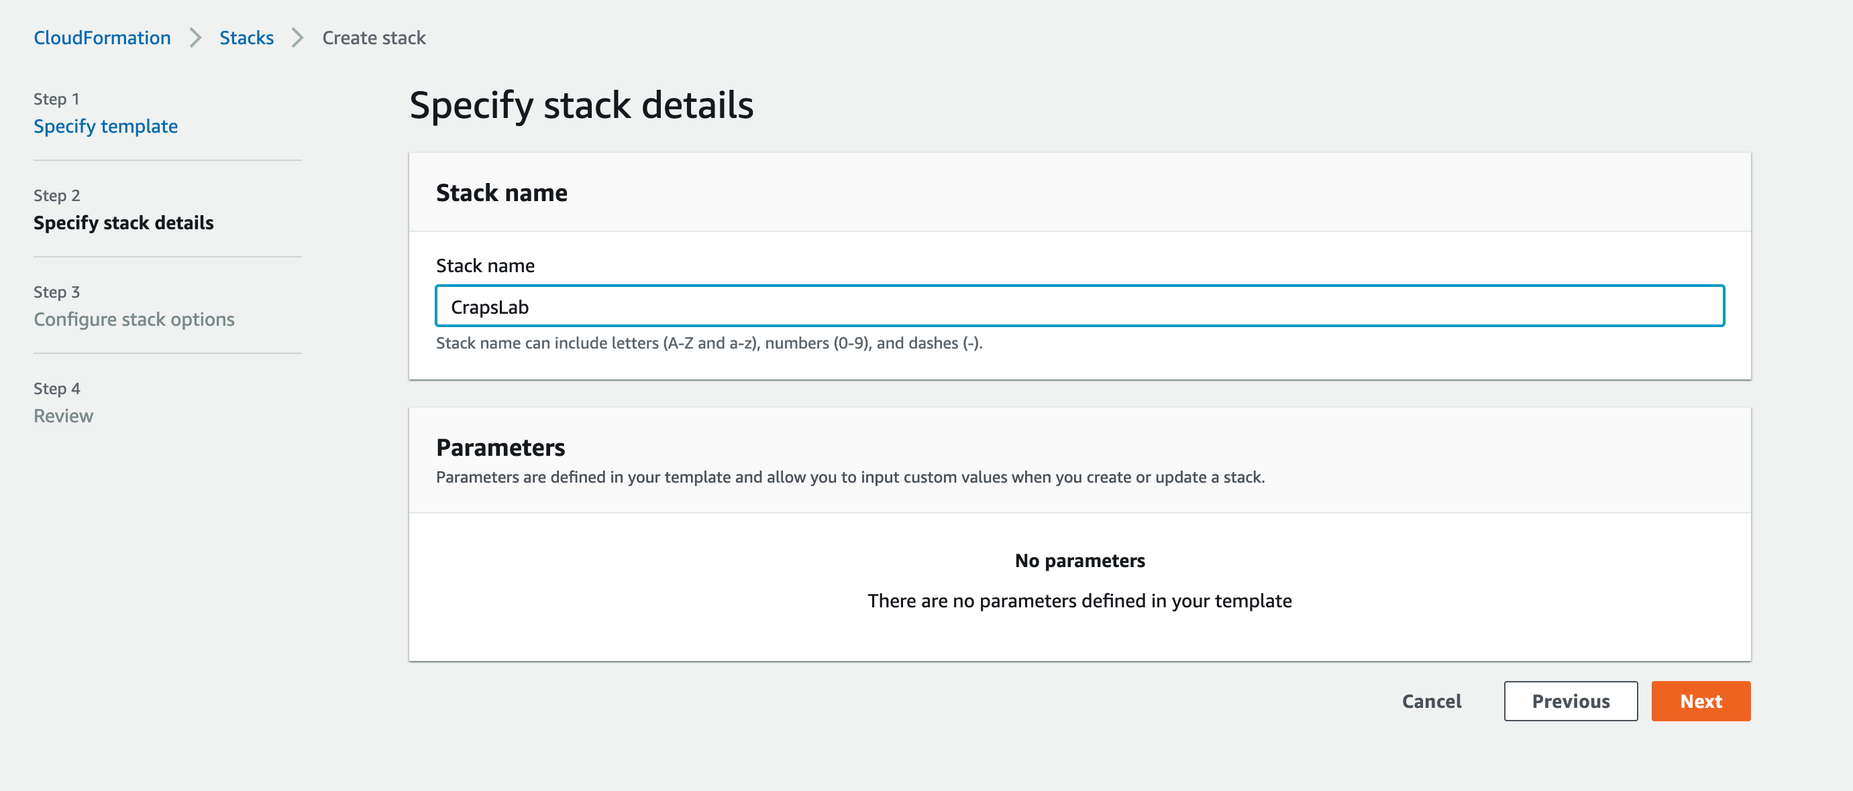This screenshot has height=791, width=1853.
Task: Open the CloudFormation breadcrumb link
Action: click(x=102, y=38)
